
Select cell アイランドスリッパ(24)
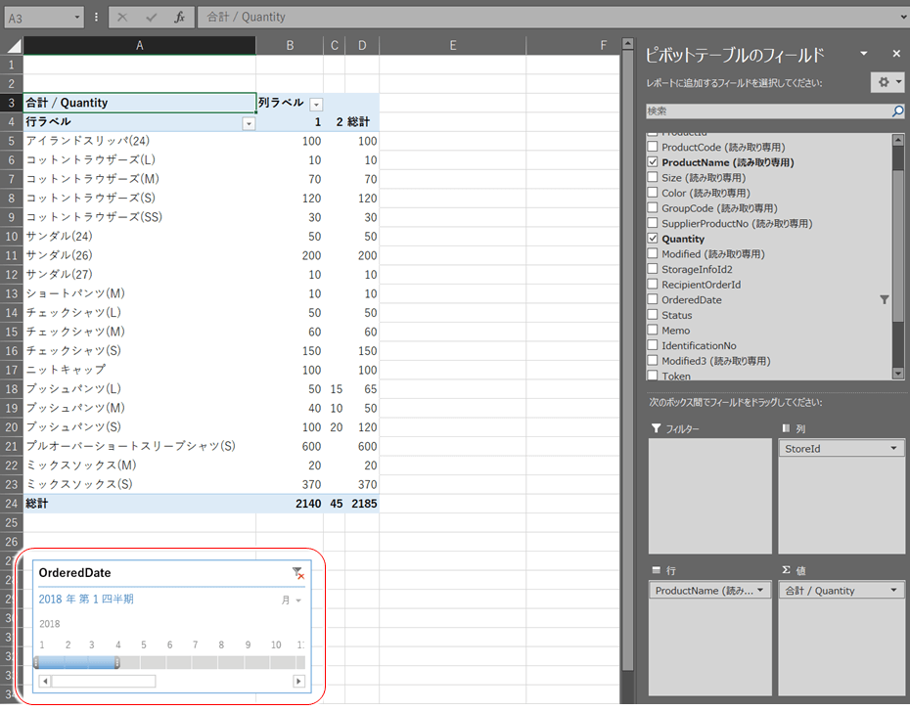tap(139, 141)
